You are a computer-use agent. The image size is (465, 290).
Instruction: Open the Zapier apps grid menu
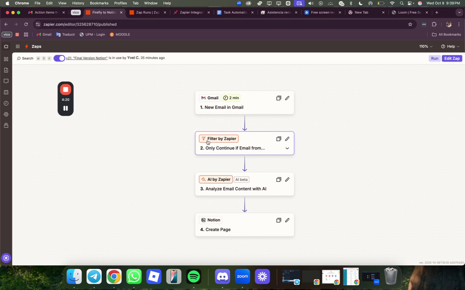point(17,46)
